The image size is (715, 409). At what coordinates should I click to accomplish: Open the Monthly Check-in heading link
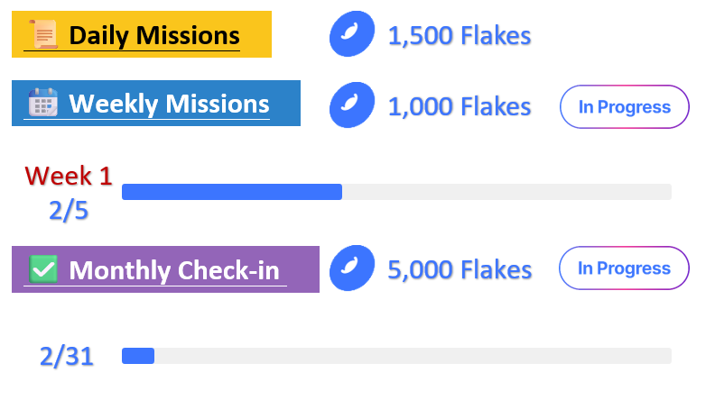coord(173,270)
